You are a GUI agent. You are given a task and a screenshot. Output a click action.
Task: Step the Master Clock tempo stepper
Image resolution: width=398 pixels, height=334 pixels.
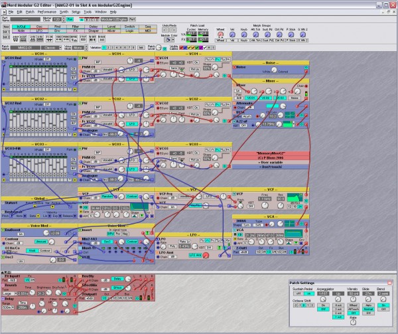64,19
